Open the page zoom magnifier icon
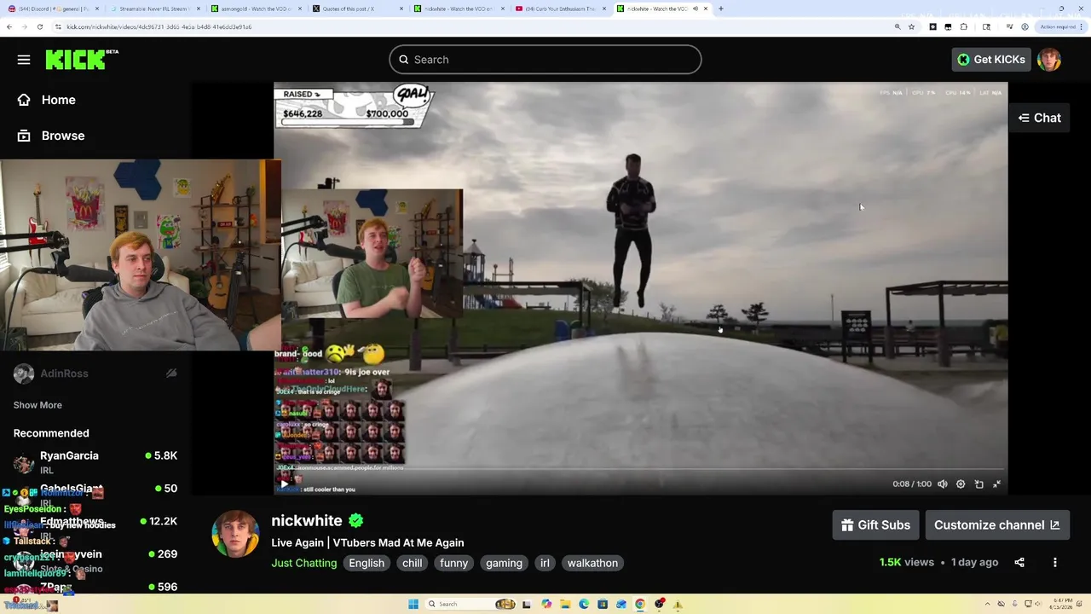Viewport: 1091px width, 614px height. [x=898, y=26]
